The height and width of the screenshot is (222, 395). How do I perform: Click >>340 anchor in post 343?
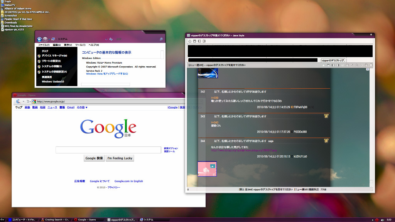click(214, 123)
